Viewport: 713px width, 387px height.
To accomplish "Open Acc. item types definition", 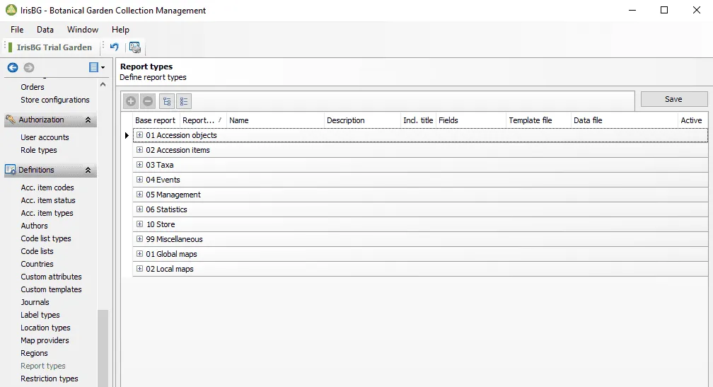I will pyautogui.click(x=47, y=213).
